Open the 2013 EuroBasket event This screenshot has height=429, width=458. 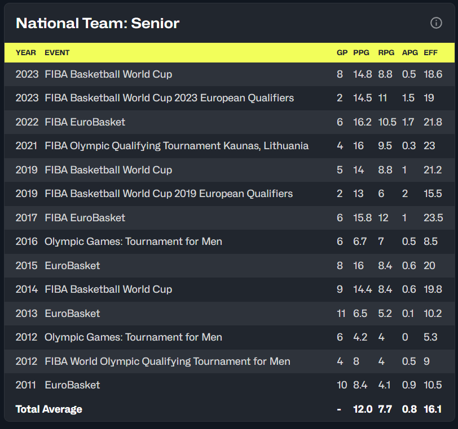(x=72, y=314)
